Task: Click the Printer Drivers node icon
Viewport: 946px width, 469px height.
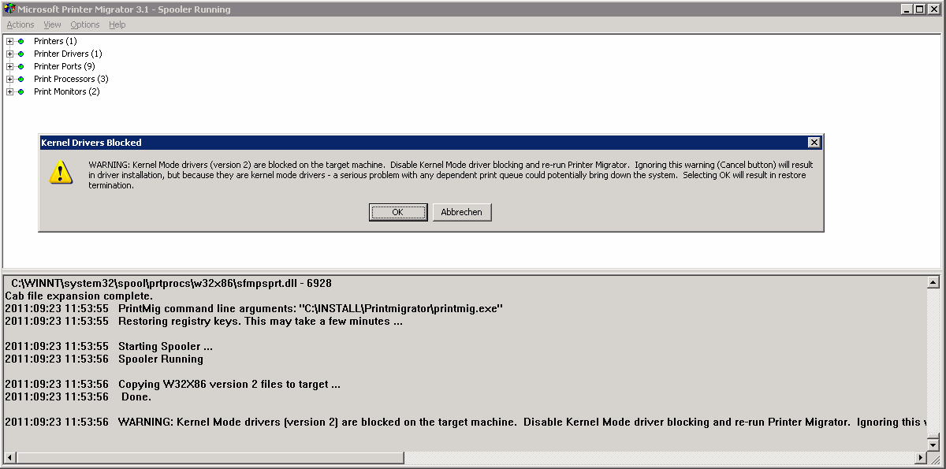Action: 21,54
